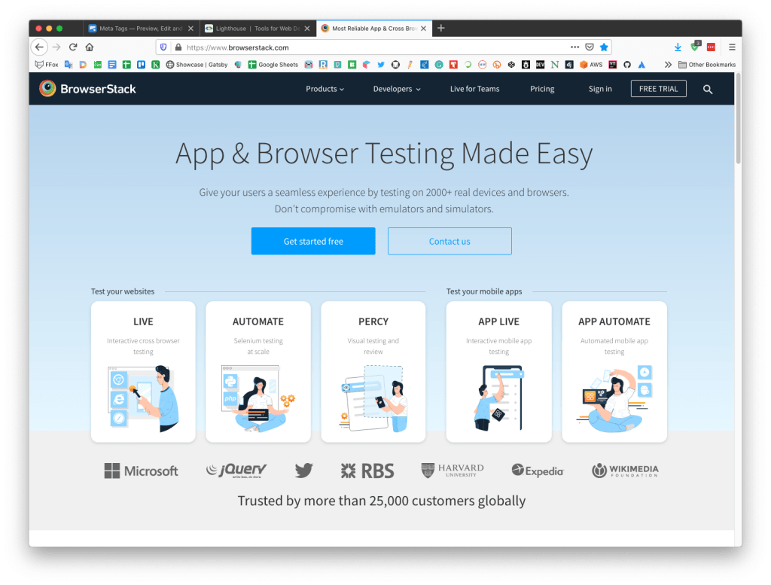
Task: Open the APP LIVE product card
Action: [498, 372]
